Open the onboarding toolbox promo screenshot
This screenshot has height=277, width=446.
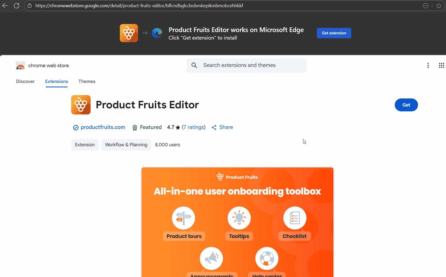point(237,222)
